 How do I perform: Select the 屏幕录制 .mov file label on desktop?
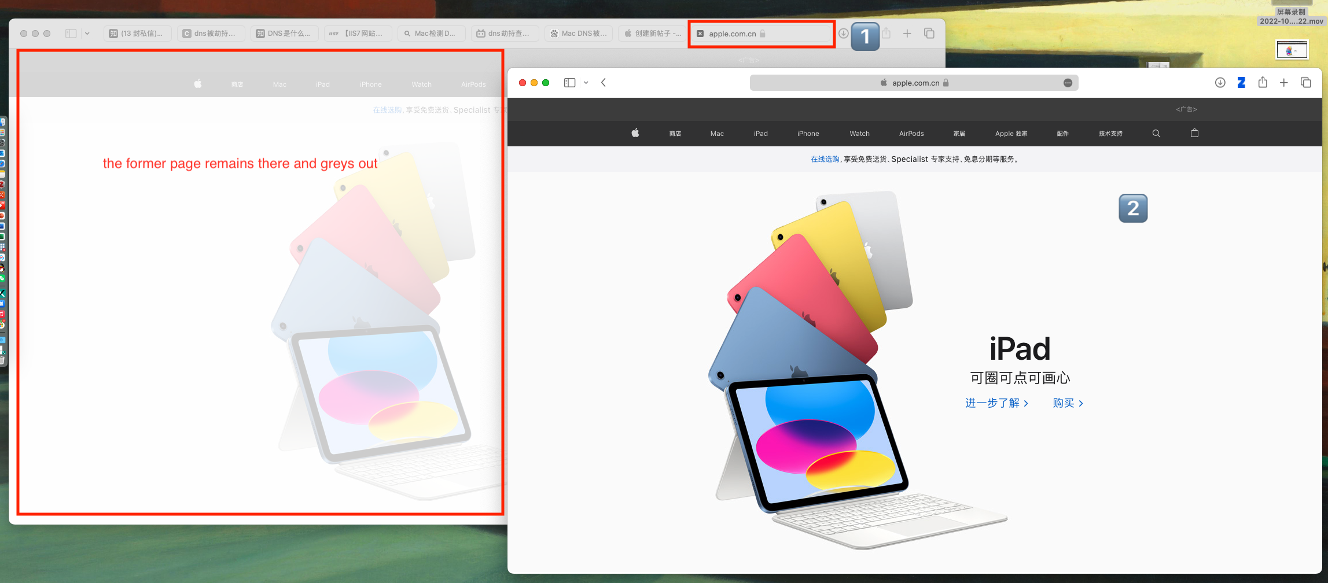click(x=1292, y=16)
